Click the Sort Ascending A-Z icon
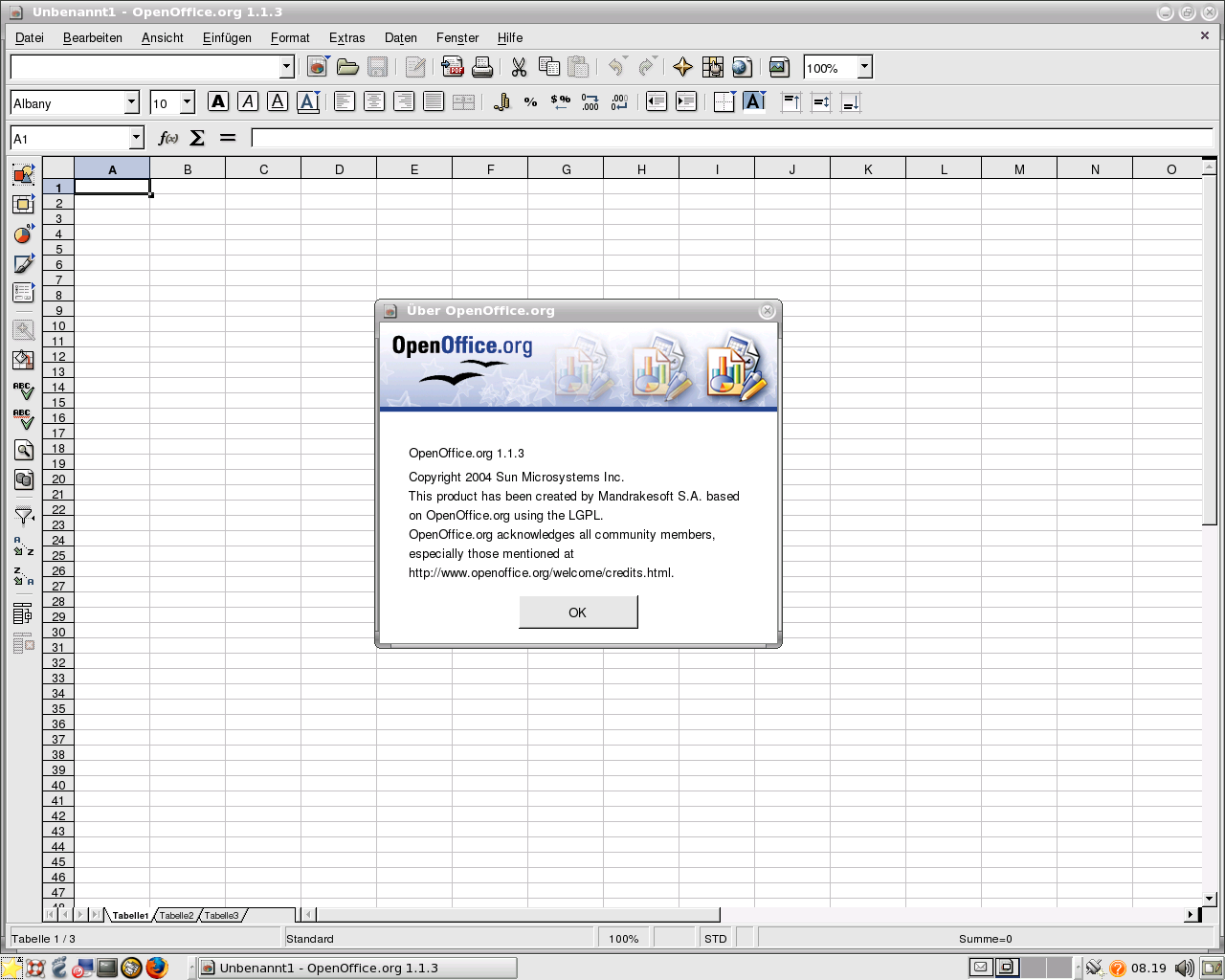This screenshot has height=980, width=1225. [23, 546]
